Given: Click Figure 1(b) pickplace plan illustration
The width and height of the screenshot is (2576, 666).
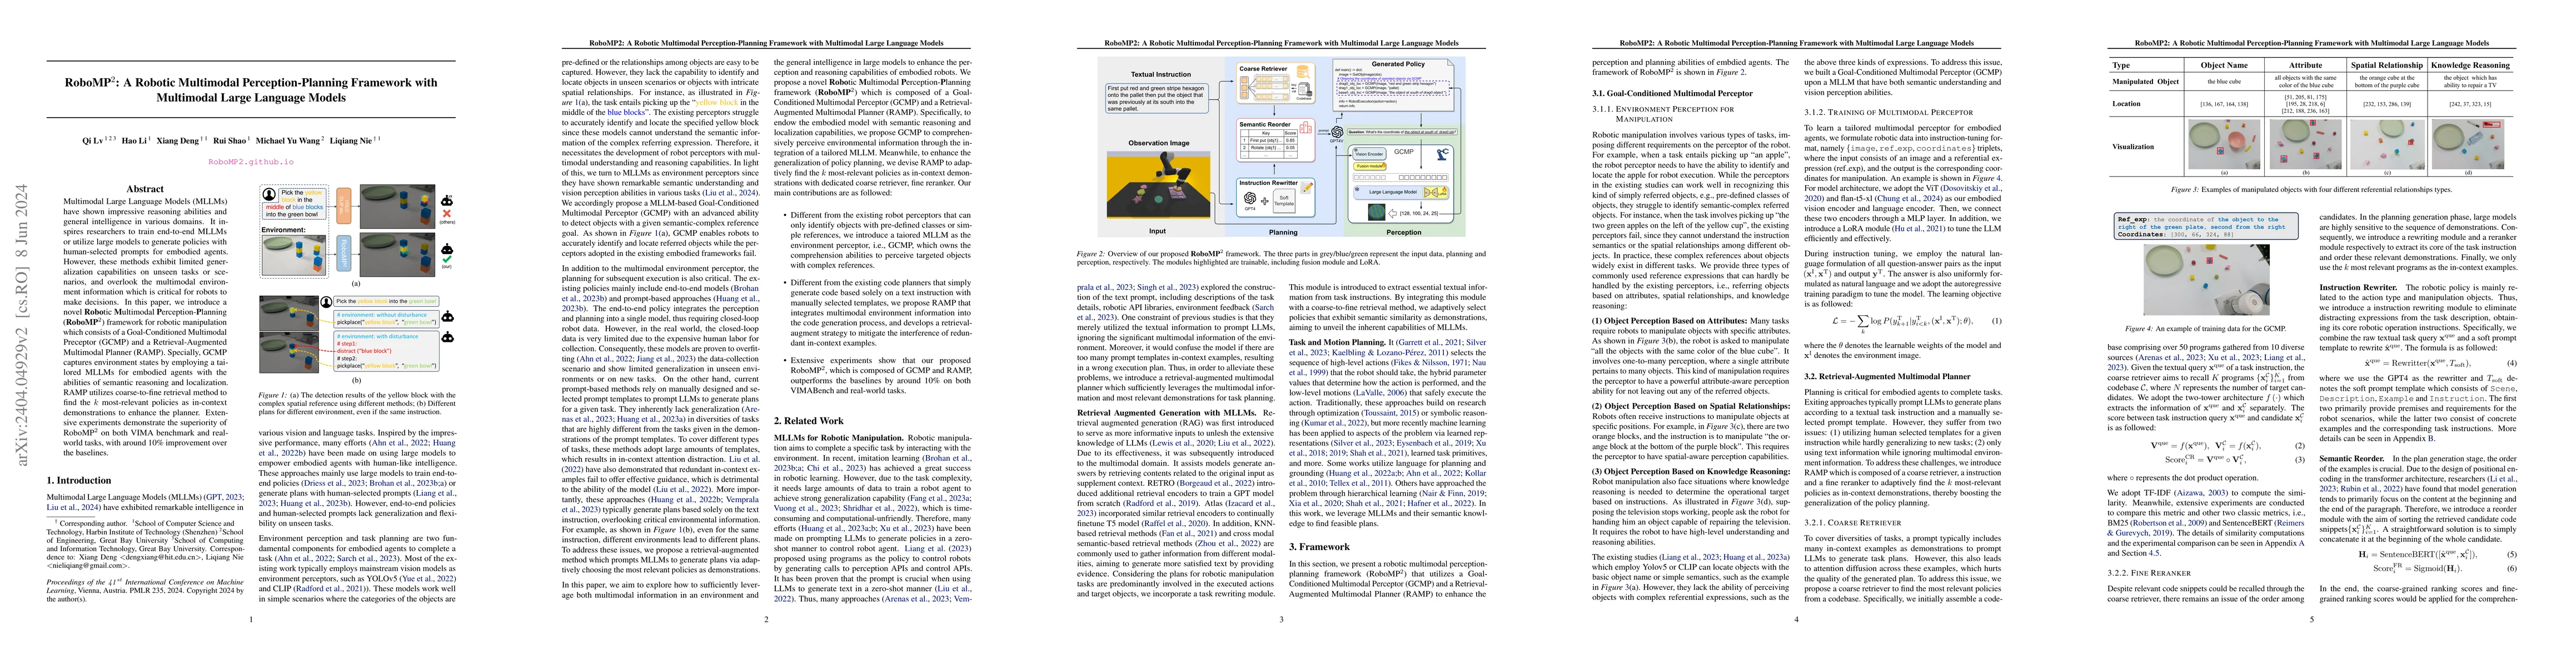Looking at the screenshot, I should tap(357, 335).
